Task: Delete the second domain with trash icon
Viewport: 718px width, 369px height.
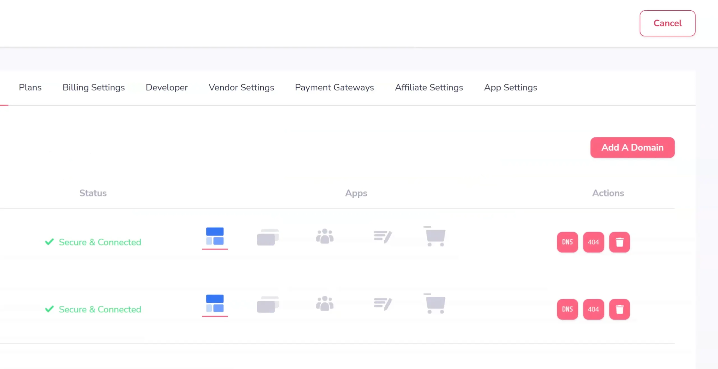Action: click(619, 309)
